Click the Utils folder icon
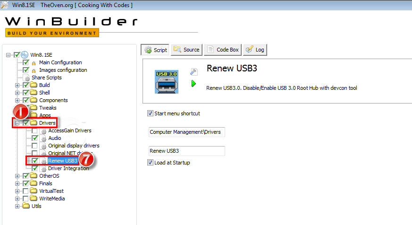Viewport: 412px width, 225px height. coord(26,206)
